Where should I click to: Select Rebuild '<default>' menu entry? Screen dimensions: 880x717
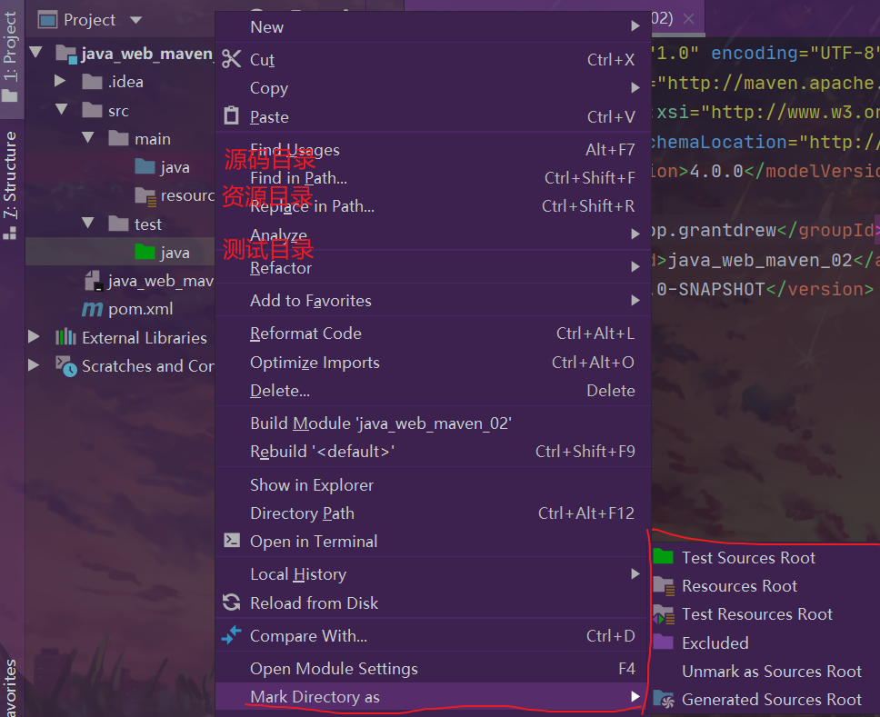433,451
